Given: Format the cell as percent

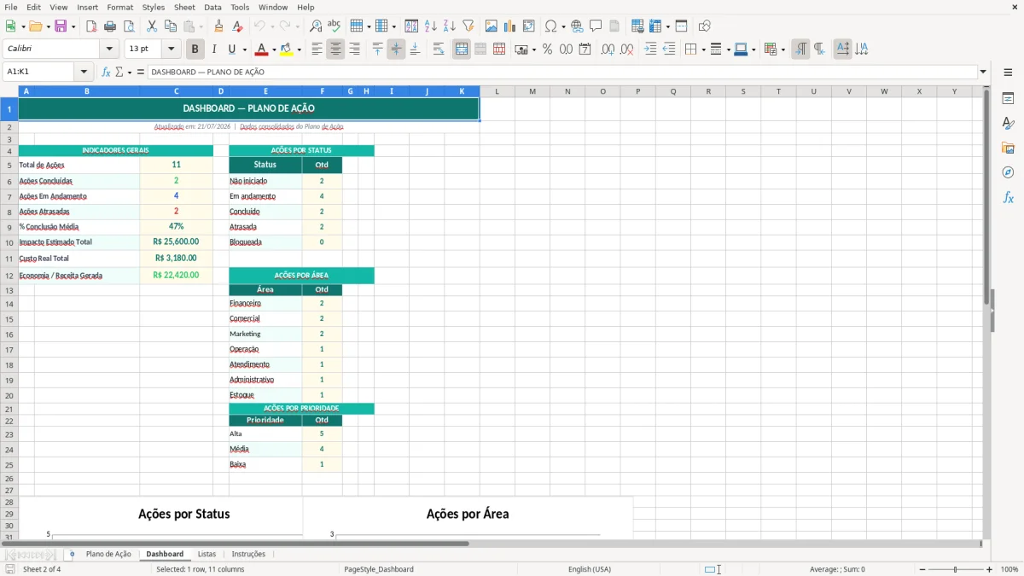Looking at the screenshot, I should point(547,49).
